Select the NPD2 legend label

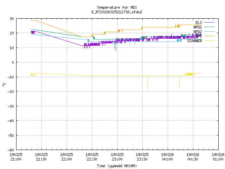[198, 32]
